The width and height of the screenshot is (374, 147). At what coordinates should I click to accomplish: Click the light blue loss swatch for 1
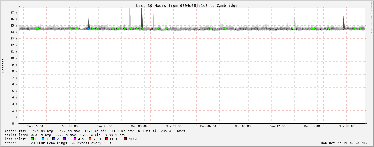(x=43, y=139)
